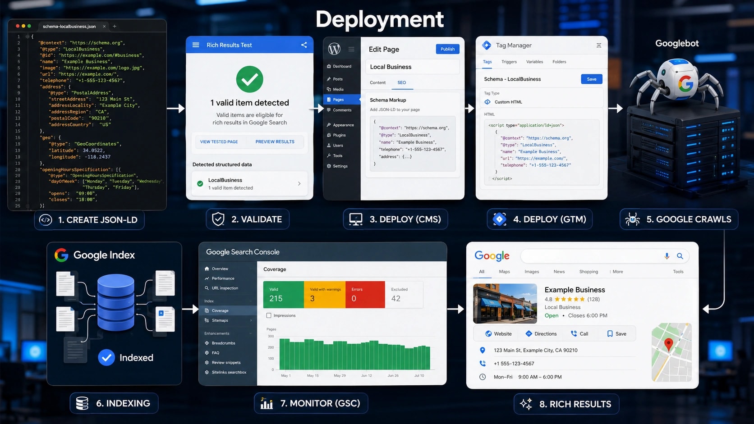This screenshot has width=754, height=424.
Task: Switch to the Content tab in Edit Page
Action: click(378, 82)
